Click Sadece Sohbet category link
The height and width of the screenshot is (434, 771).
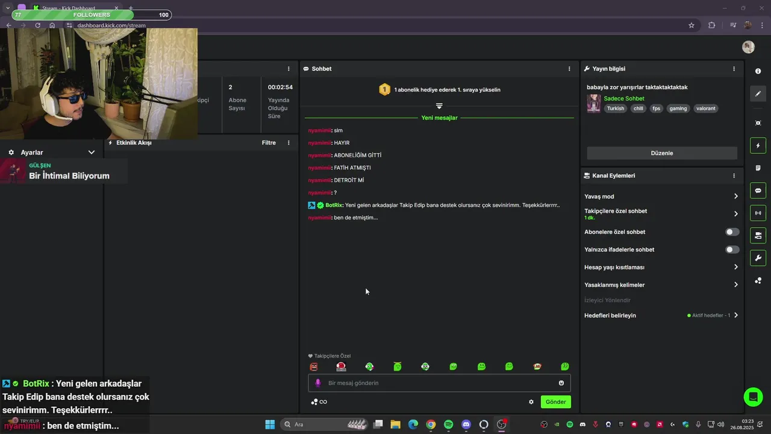624,98
